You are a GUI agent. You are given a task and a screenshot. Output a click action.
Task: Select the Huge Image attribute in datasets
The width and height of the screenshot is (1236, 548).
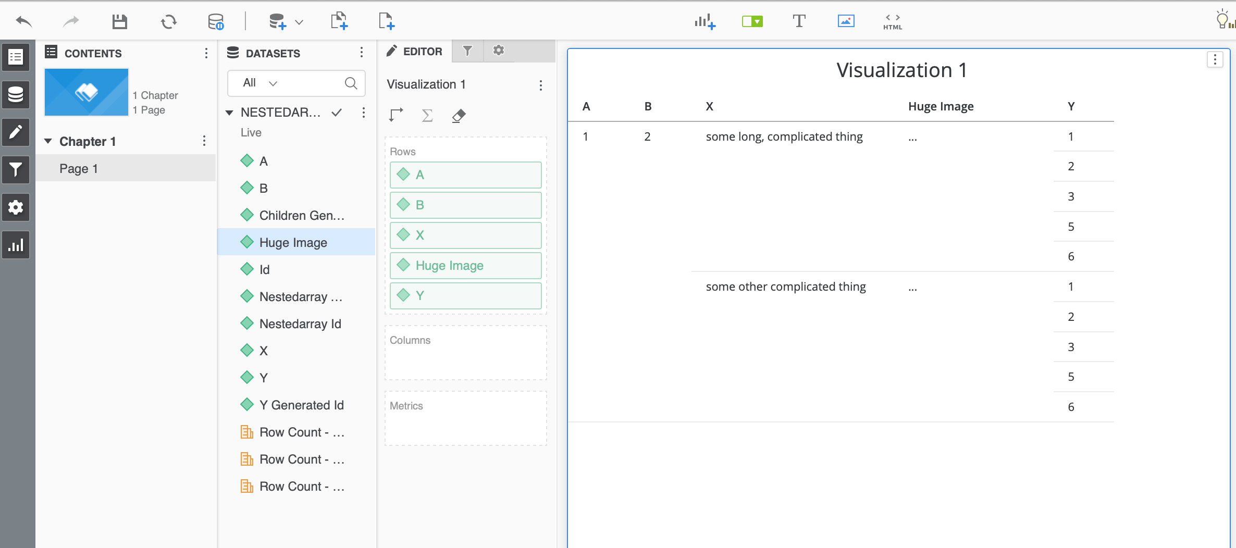[296, 242]
